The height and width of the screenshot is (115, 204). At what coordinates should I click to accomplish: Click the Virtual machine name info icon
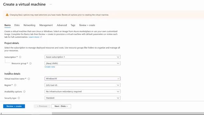29,79
